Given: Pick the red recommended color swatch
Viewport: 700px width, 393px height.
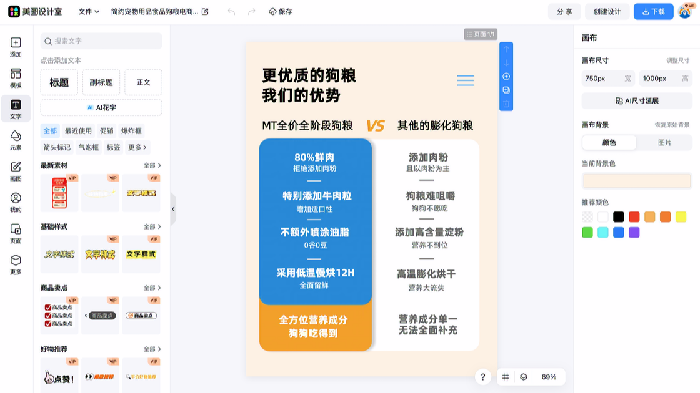Looking at the screenshot, I should [x=634, y=217].
